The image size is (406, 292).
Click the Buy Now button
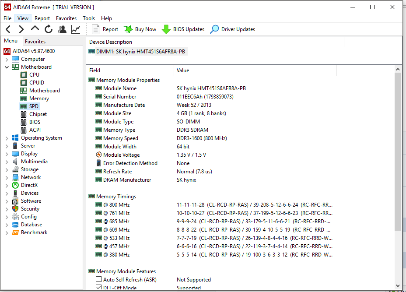(140, 29)
